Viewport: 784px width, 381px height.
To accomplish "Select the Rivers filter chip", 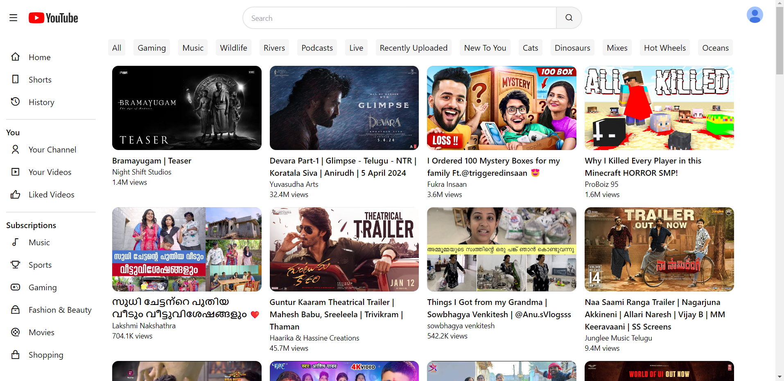I will [274, 48].
